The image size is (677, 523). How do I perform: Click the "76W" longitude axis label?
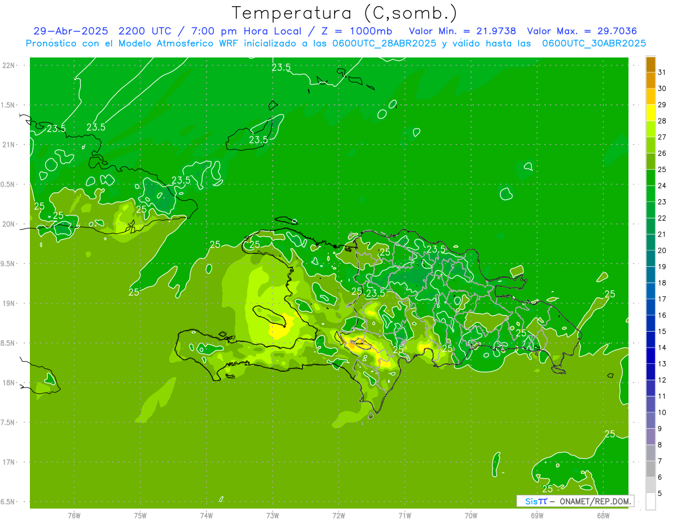point(74,515)
